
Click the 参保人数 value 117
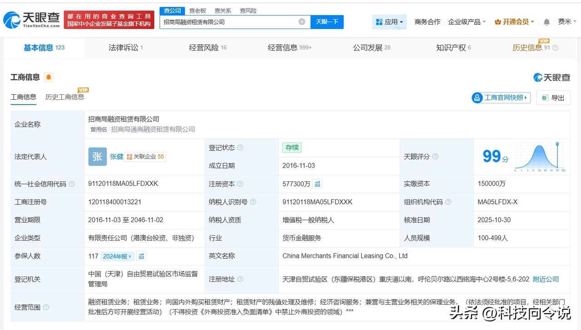tap(93, 256)
